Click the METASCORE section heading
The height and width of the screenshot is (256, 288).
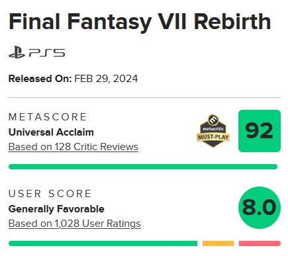click(48, 117)
